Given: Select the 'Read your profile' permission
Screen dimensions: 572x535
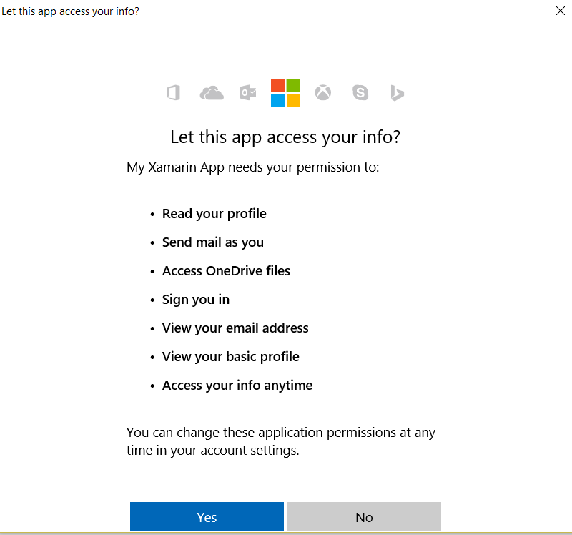Looking at the screenshot, I should point(214,214).
